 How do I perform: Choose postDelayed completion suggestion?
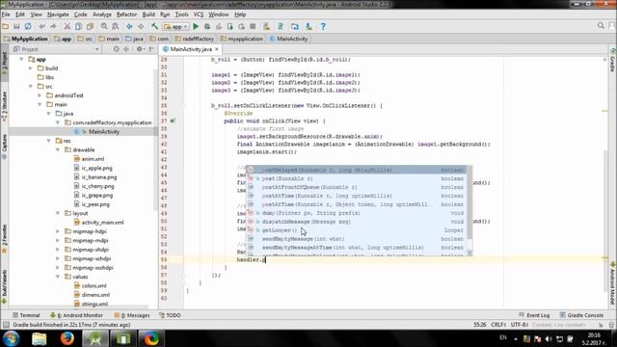click(357, 170)
